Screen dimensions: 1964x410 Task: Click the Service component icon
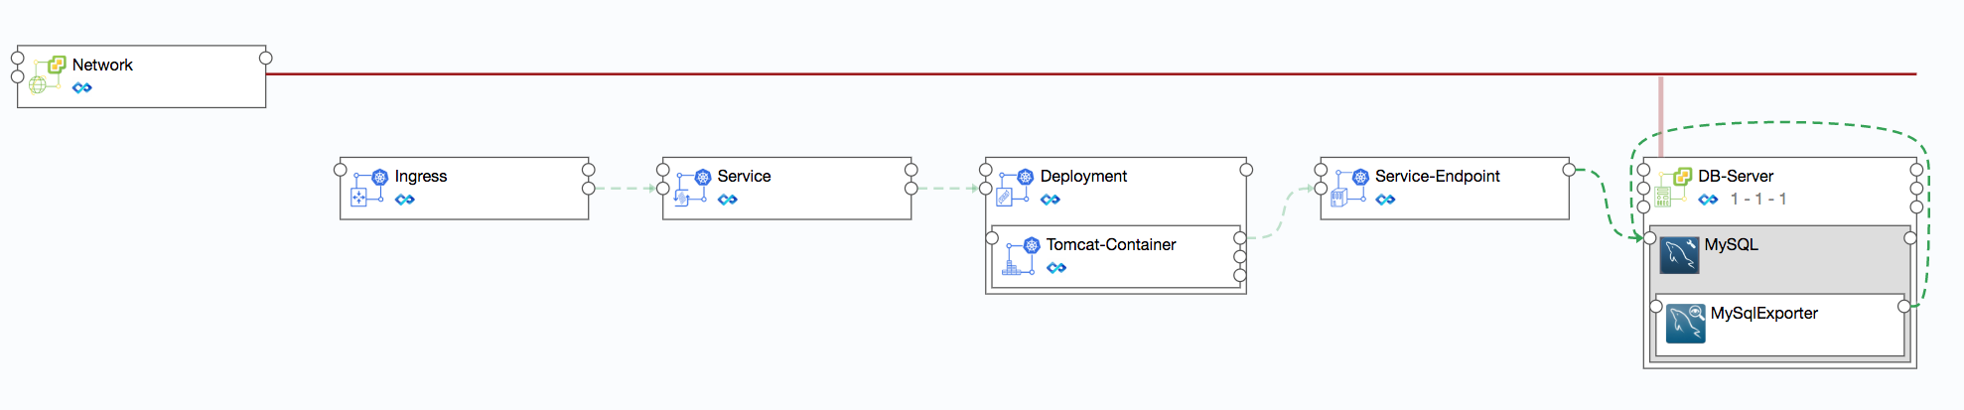pyautogui.click(x=691, y=187)
